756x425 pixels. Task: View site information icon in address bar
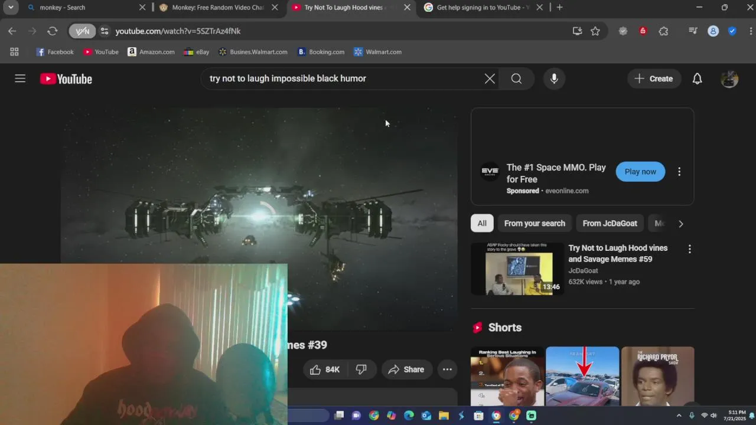coord(105,31)
